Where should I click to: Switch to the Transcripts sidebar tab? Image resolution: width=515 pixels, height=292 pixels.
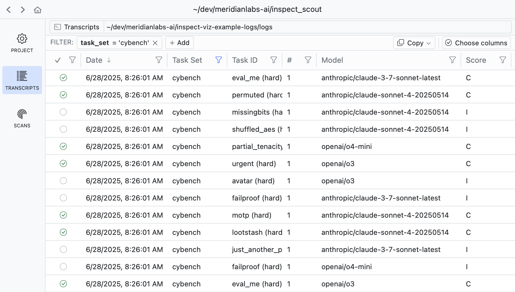22,80
